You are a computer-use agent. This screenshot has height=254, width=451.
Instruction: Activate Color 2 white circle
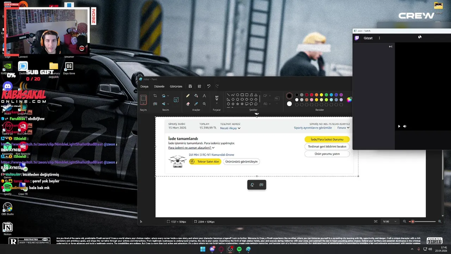289,104
